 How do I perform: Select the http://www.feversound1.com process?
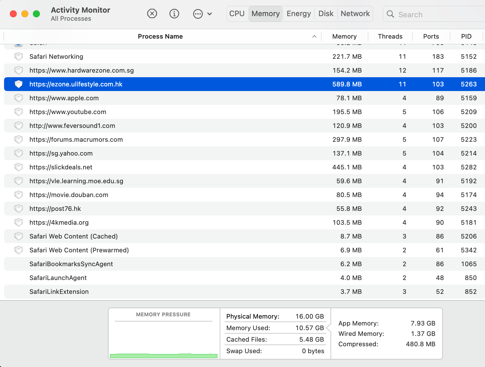(x=72, y=126)
